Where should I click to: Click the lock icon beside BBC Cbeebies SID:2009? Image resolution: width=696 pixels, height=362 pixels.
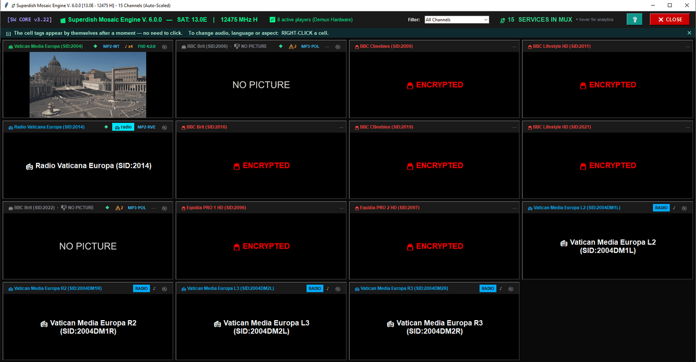tap(356, 47)
